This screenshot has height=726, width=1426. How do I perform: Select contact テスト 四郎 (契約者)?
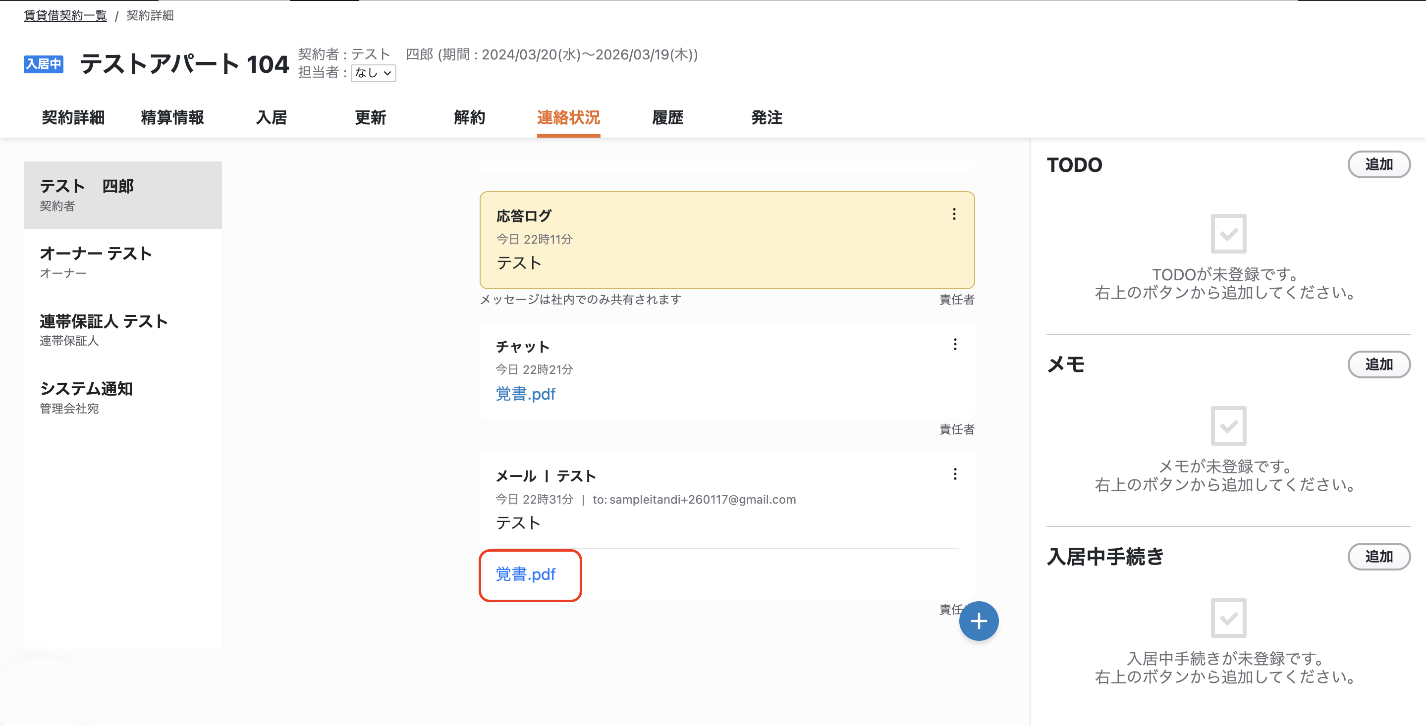(123, 195)
